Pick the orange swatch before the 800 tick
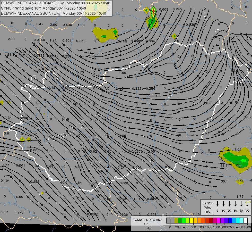The height and width of the screenshot is (232, 252). coord(199,221)
